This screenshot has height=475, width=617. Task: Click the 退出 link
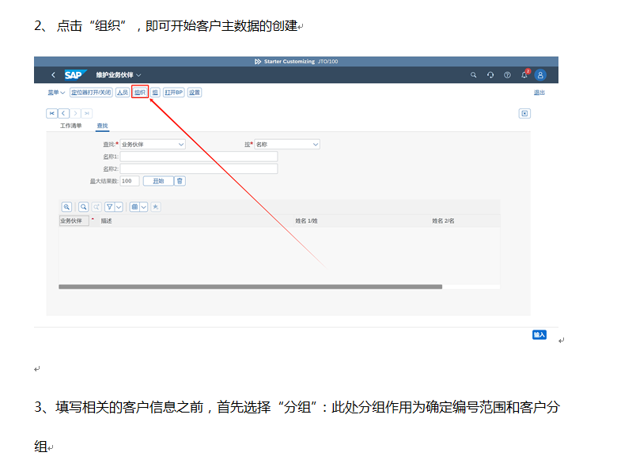tap(539, 92)
